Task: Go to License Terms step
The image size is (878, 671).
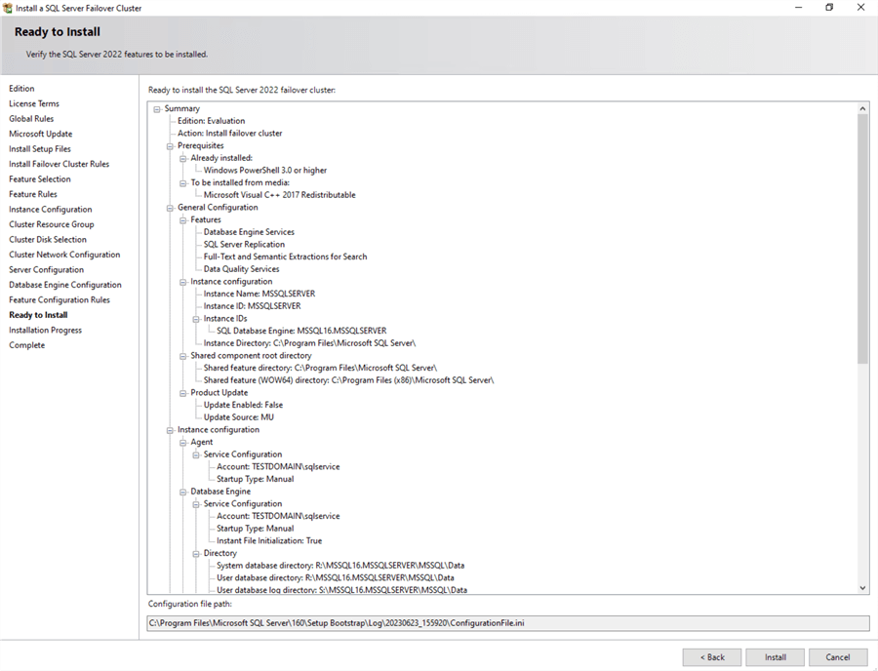Action: pyautogui.click(x=33, y=103)
